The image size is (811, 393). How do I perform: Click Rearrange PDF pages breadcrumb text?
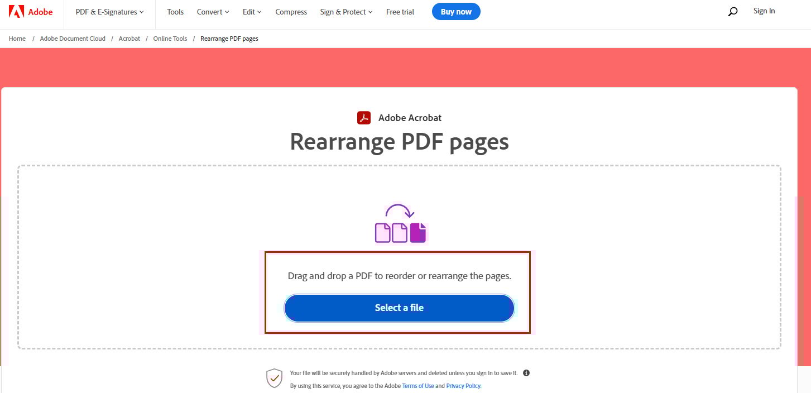tap(229, 39)
